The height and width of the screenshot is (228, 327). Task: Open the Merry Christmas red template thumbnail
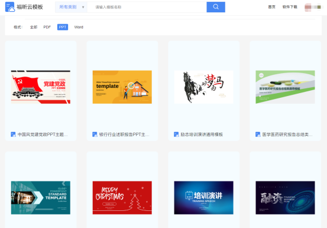pyautogui.click(x=122, y=197)
